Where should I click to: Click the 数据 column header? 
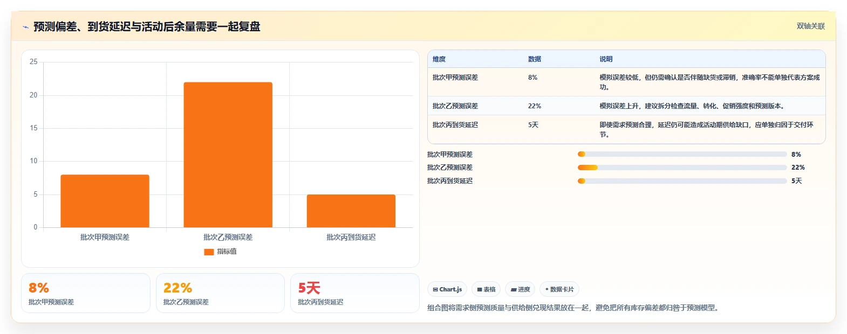(x=535, y=59)
